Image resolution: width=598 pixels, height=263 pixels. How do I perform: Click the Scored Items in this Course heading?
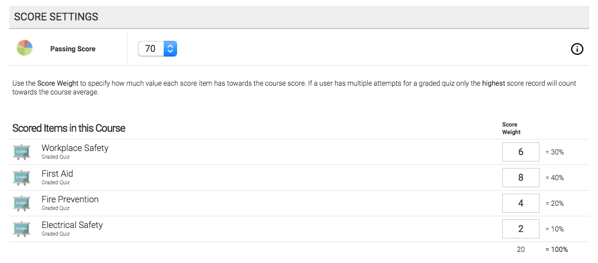[x=68, y=128]
